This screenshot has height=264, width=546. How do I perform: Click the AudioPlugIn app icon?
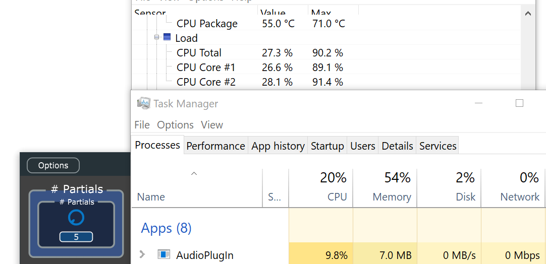point(163,255)
